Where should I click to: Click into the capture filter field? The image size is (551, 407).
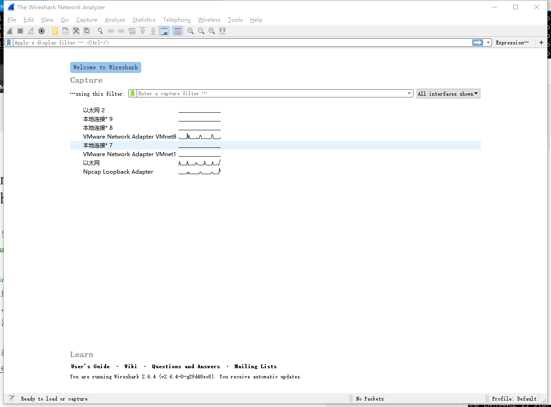pyautogui.click(x=271, y=94)
